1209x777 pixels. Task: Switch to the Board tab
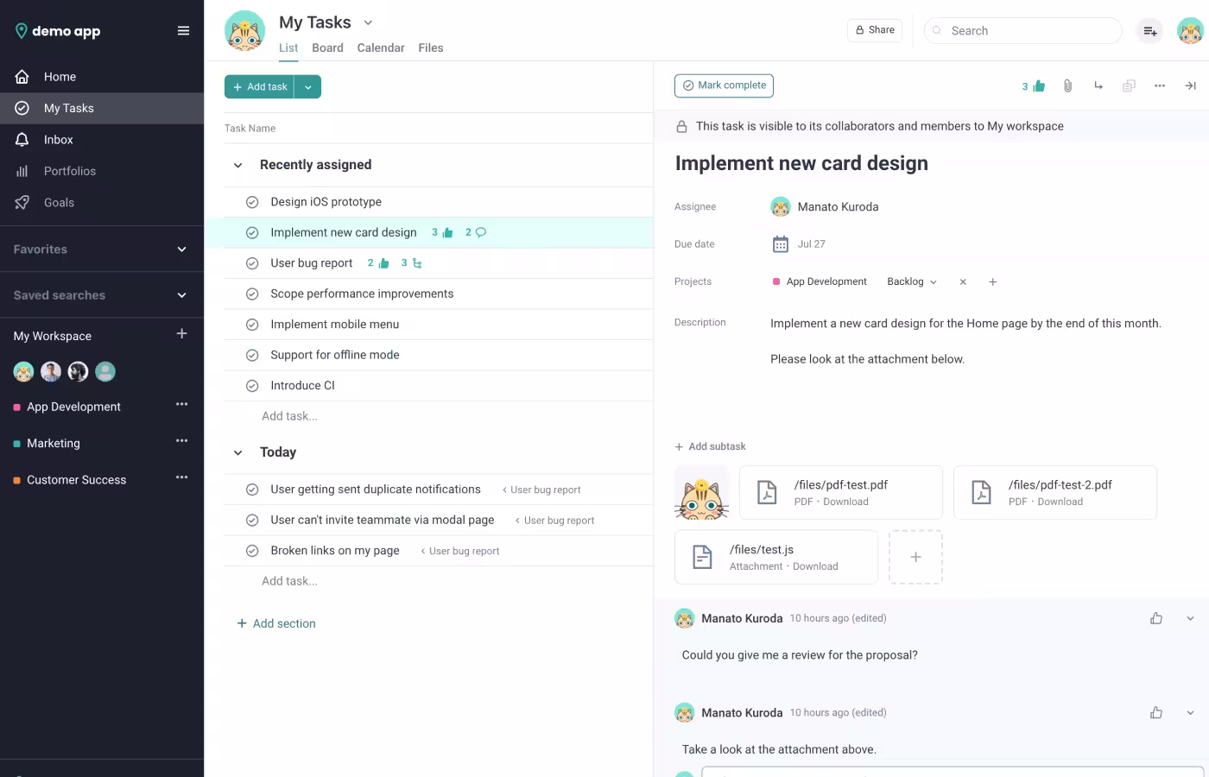tap(327, 47)
